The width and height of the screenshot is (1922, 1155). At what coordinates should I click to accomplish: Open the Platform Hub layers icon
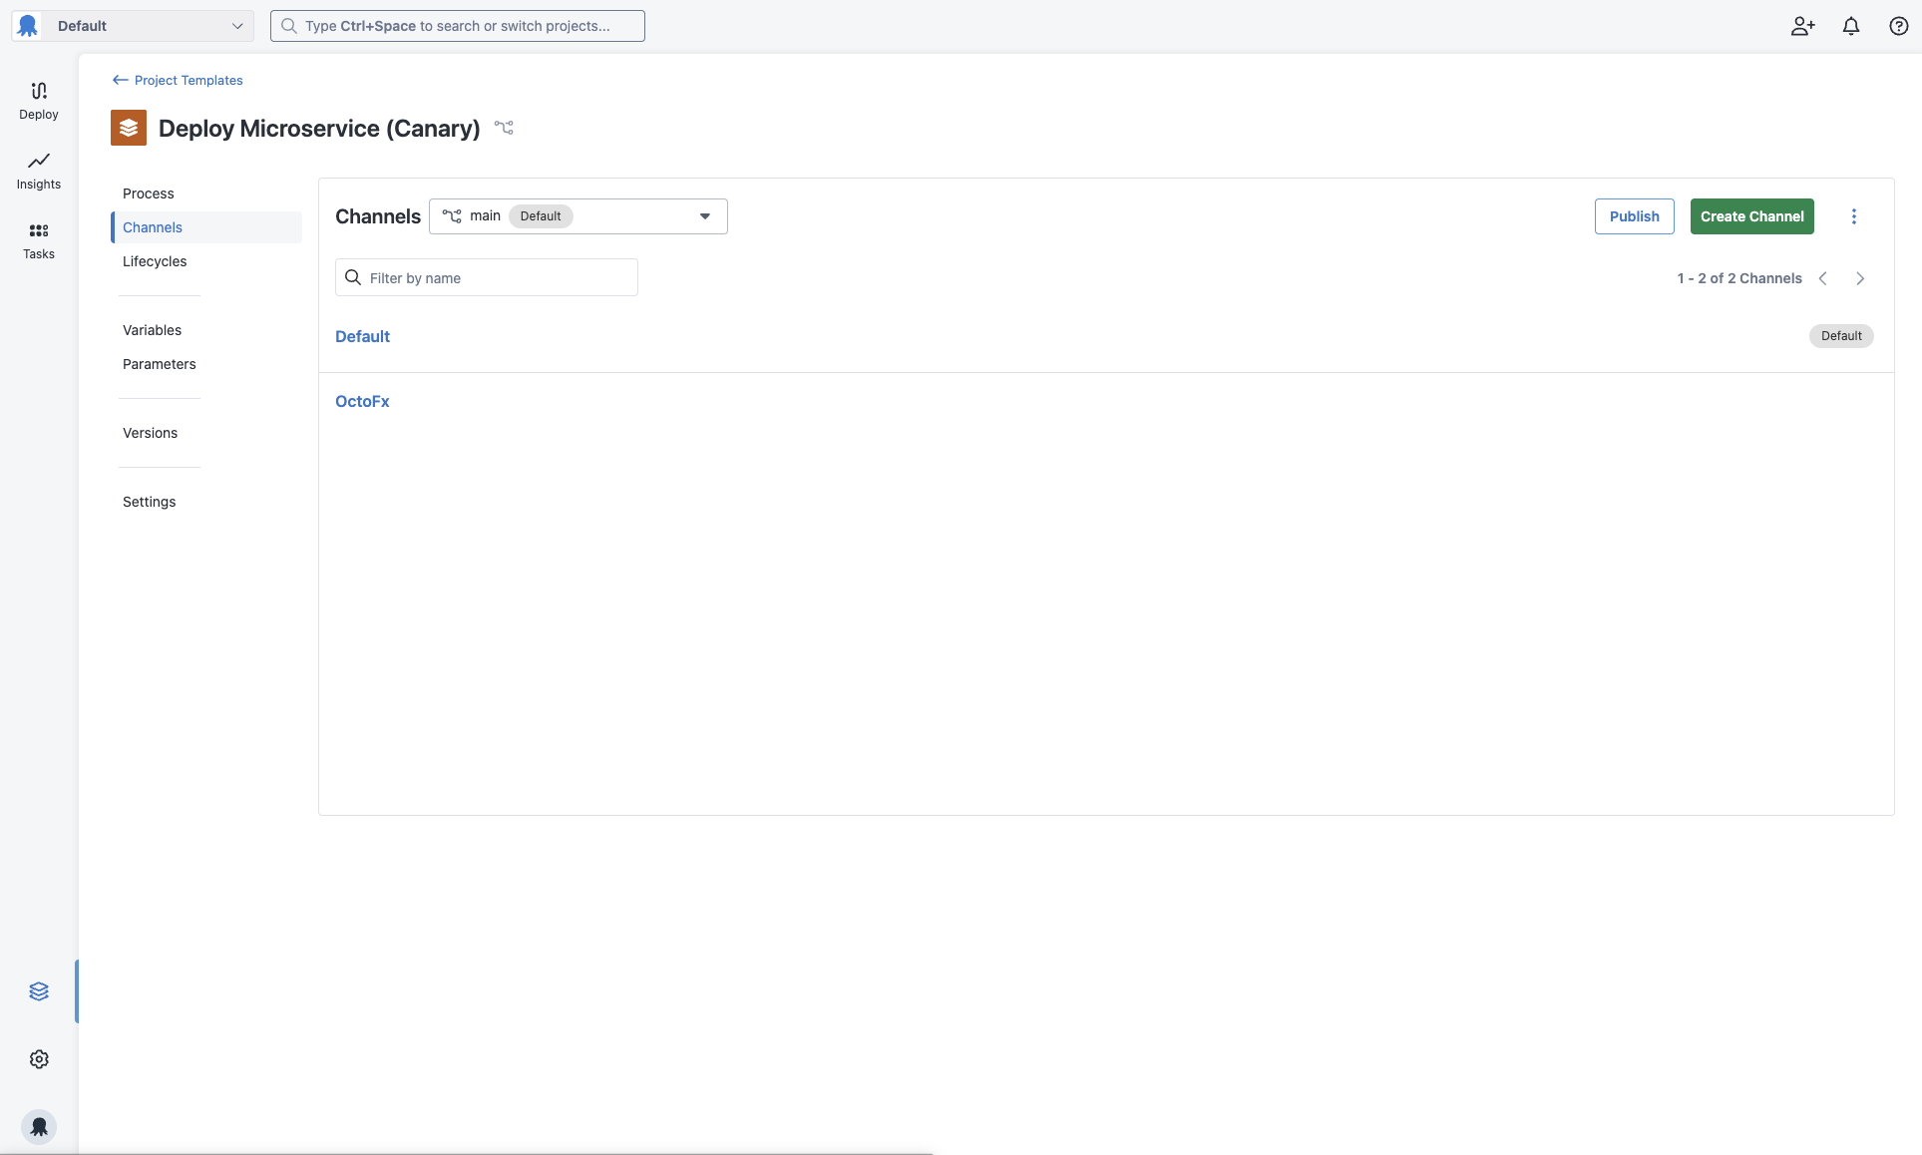pos(39,991)
